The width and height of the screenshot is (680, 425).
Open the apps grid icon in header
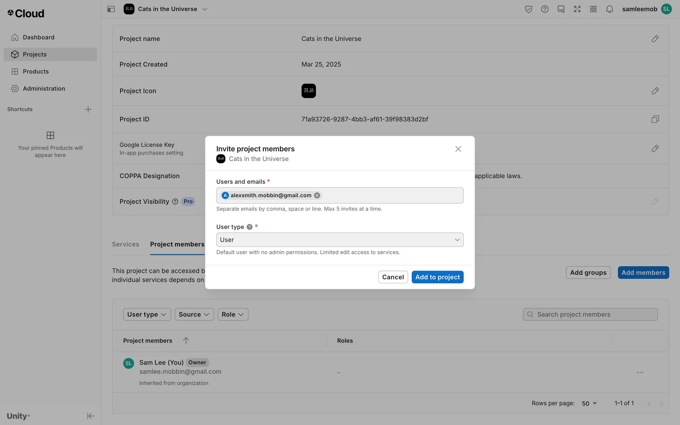click(593, 9)
